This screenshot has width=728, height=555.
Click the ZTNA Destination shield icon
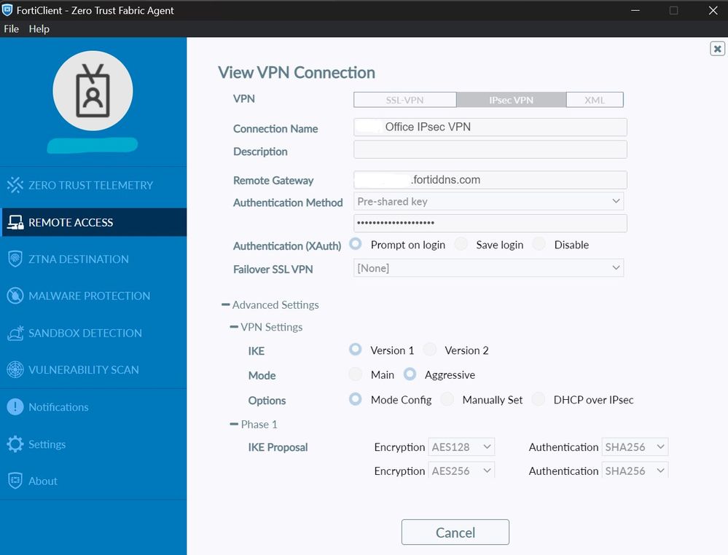(15, 259)
